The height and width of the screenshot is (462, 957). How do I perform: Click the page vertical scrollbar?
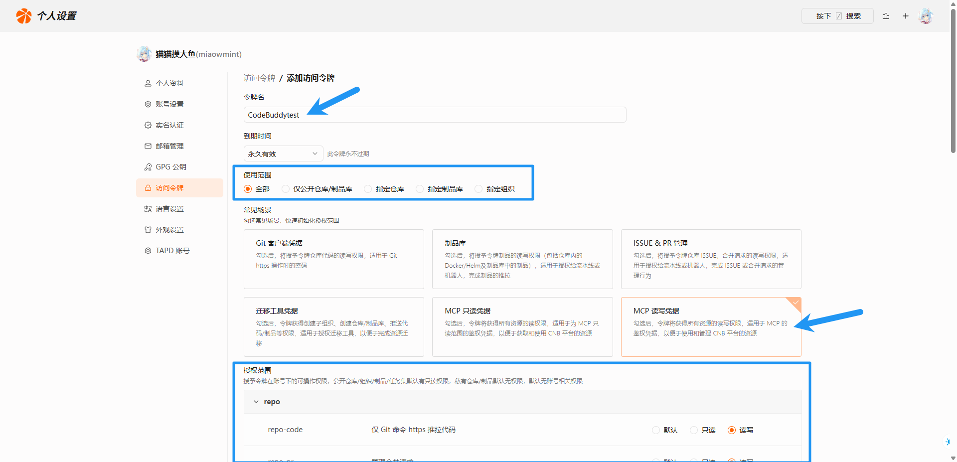click(953, 80)
